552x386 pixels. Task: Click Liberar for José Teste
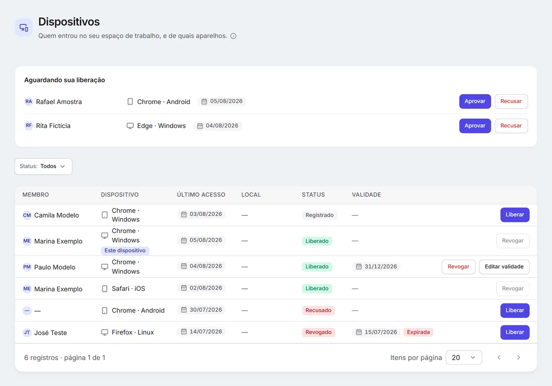[x=515, y=332]
